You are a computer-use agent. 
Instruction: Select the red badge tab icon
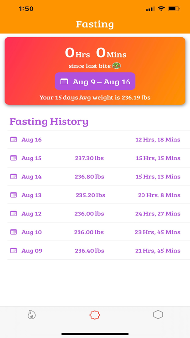coord(95,315)
